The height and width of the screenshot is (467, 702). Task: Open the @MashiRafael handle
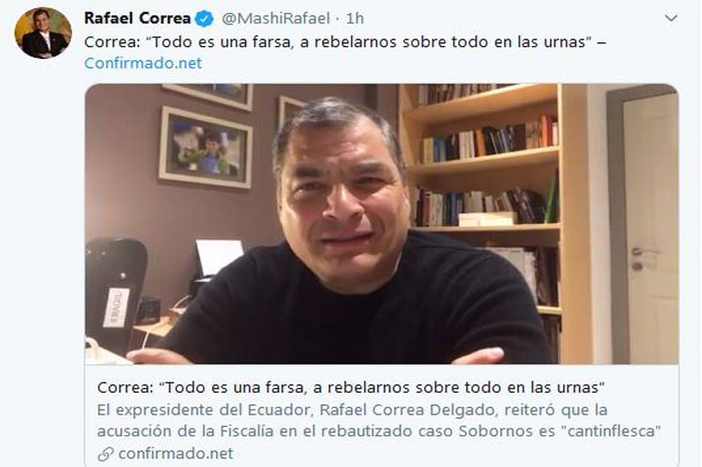point(275,19)
